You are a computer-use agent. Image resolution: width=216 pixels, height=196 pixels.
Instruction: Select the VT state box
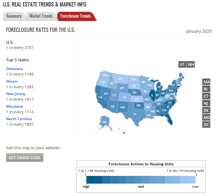tap(182, 64)
